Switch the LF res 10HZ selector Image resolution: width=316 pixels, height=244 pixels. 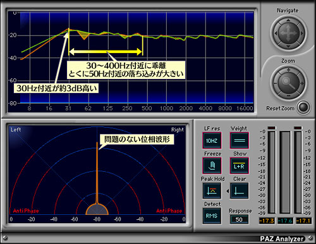212,140
